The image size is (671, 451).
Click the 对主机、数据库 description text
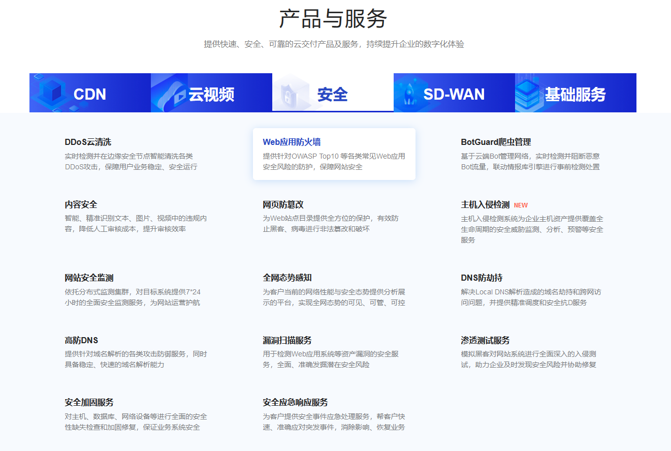(x=136, y=422)
